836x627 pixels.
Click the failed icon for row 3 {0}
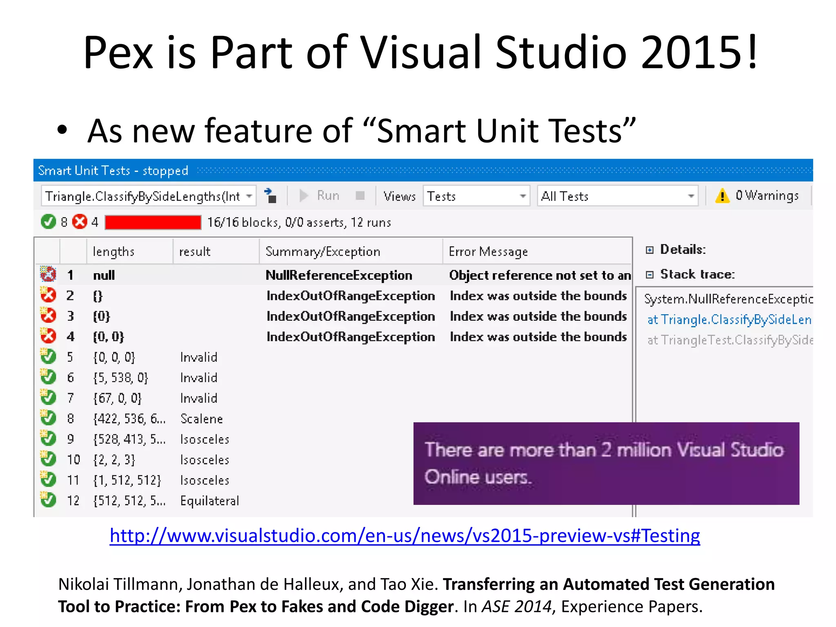(x=48, y=315)
